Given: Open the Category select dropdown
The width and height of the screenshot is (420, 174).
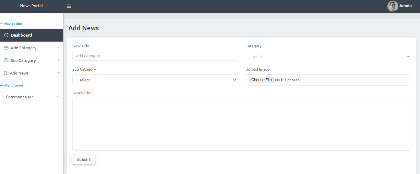Looking at the screenshot, I should pos(327,56).
